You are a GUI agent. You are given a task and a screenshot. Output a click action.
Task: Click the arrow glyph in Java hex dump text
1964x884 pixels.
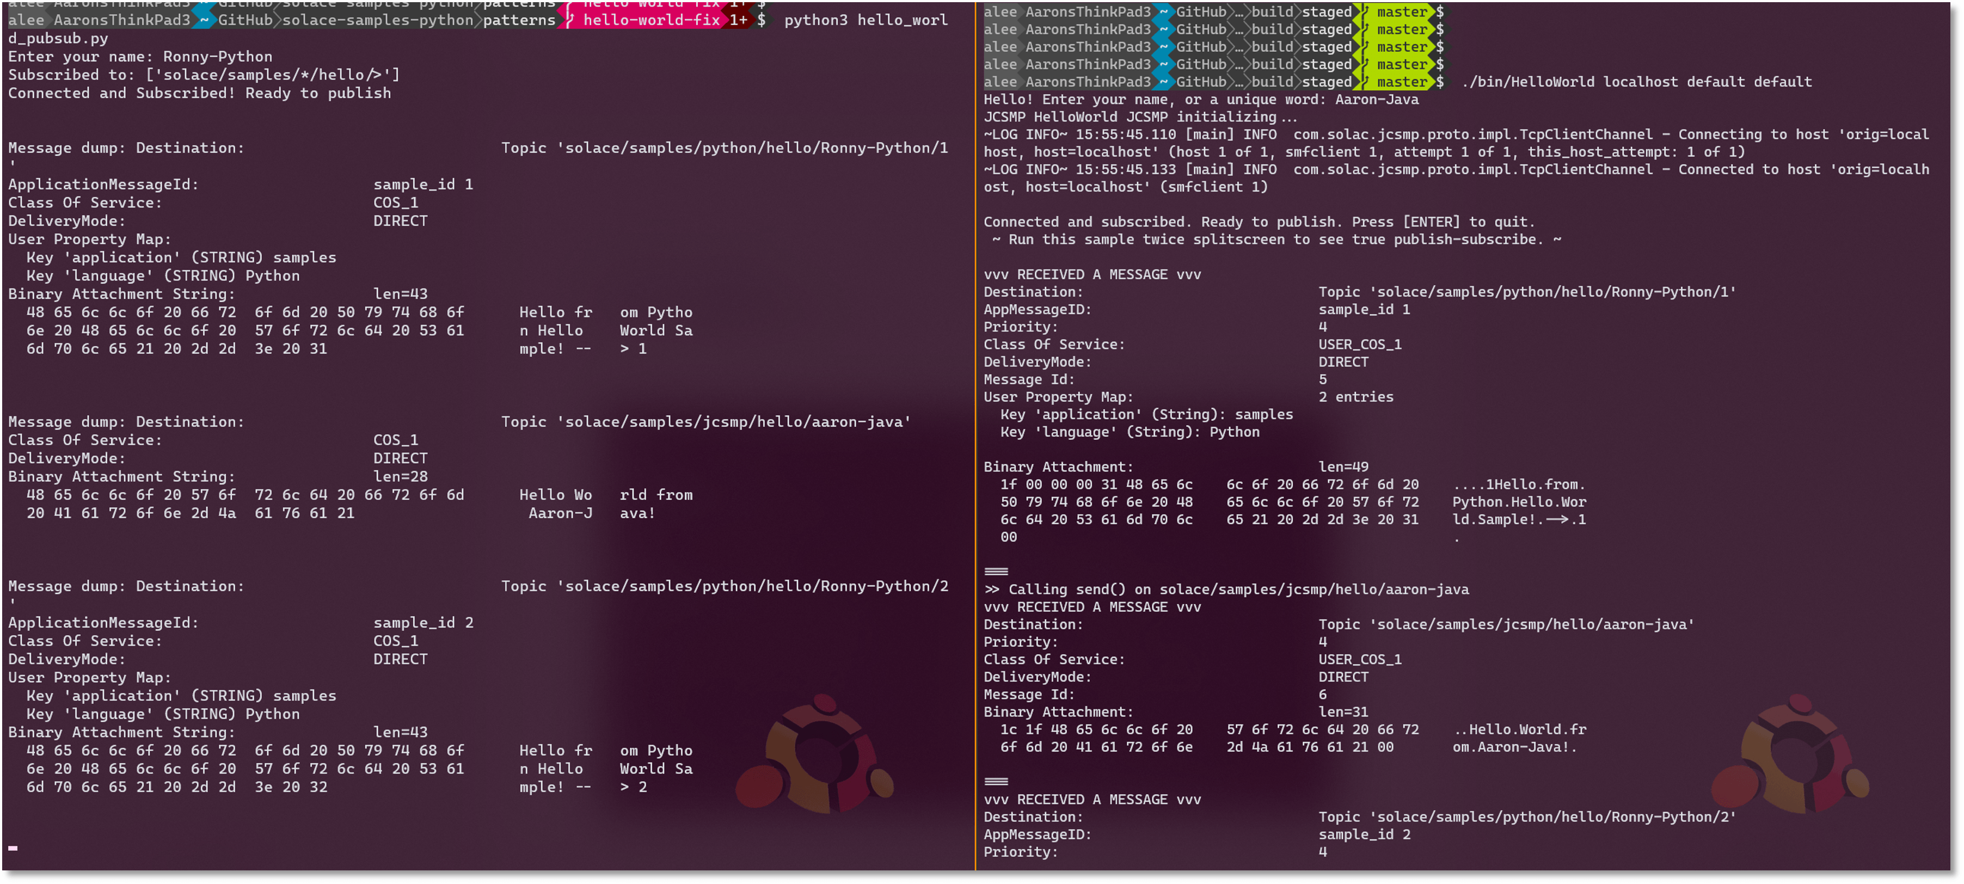[1557, 520]
